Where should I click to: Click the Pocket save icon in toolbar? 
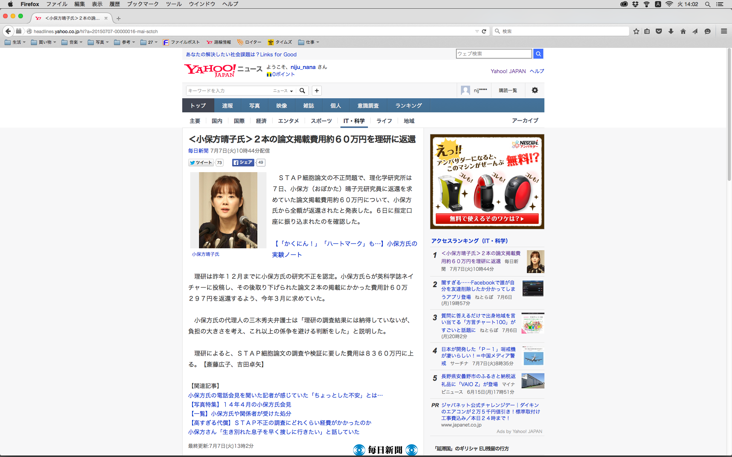658,31
